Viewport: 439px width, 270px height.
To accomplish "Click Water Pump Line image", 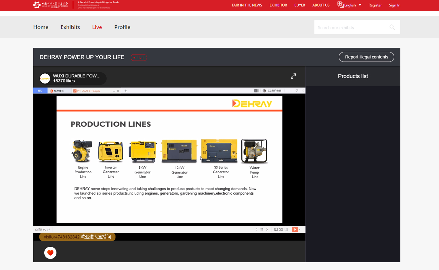I will click(254, 151).
